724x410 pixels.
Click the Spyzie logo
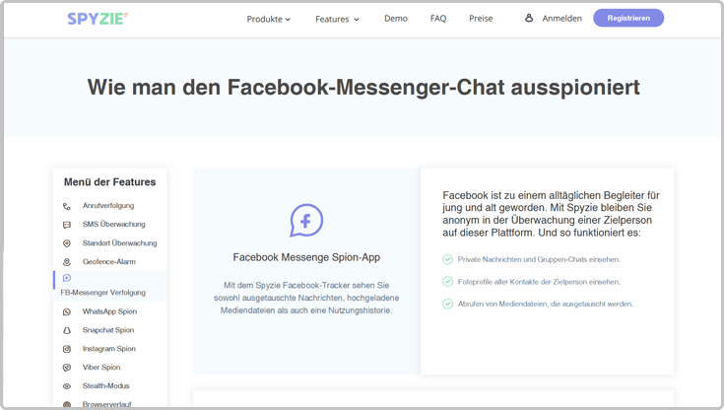pyautogui.click(x=98, y=19)
